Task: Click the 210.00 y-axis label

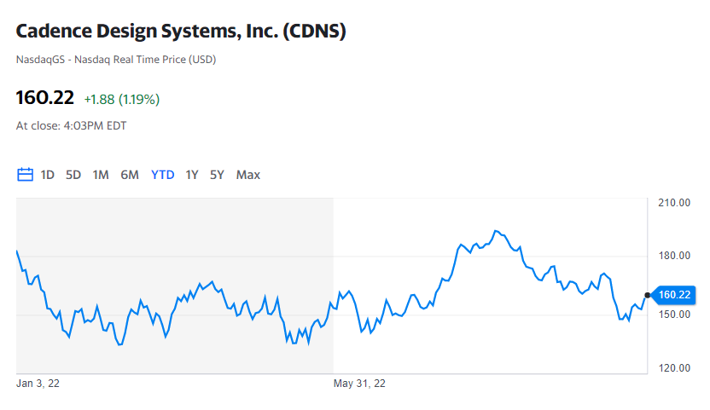Action: pos(673,203)
